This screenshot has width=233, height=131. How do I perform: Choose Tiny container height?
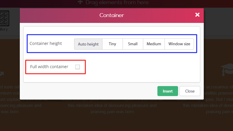click(113, 44)
